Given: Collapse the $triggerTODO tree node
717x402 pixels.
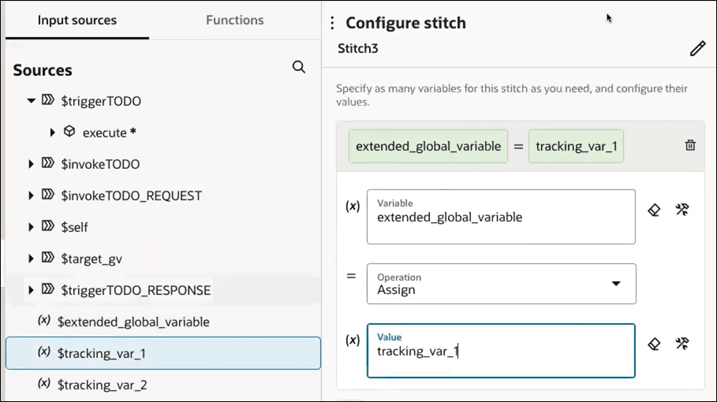Looking at the screenshot, I should pos(32,101).
